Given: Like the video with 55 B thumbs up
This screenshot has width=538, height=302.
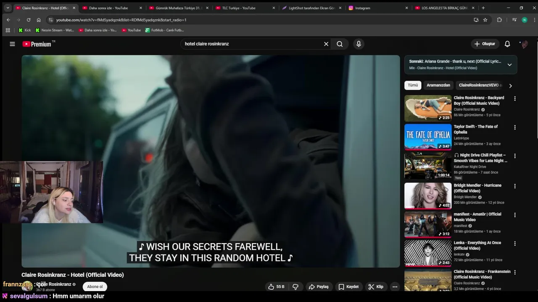Looking at the screenshot, I should (x=276, y=286).
